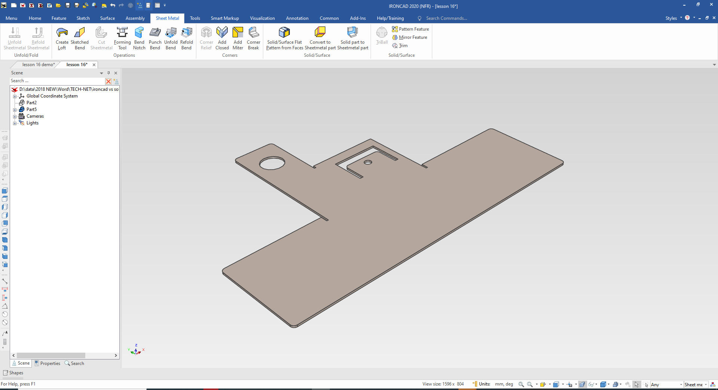
Task: Click the Units ruler icon
Action: click(475, 384)
